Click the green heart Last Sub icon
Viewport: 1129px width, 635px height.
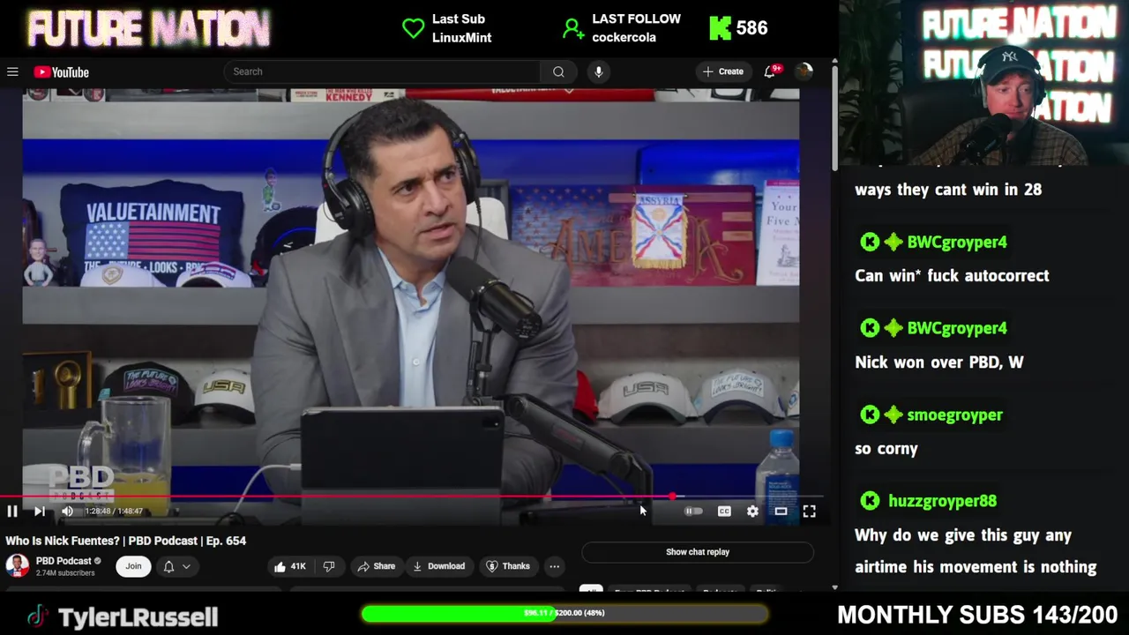pyautogui.click(x=413, y=29)
